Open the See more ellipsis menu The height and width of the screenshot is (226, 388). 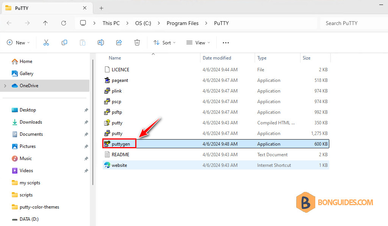point(226,42)
